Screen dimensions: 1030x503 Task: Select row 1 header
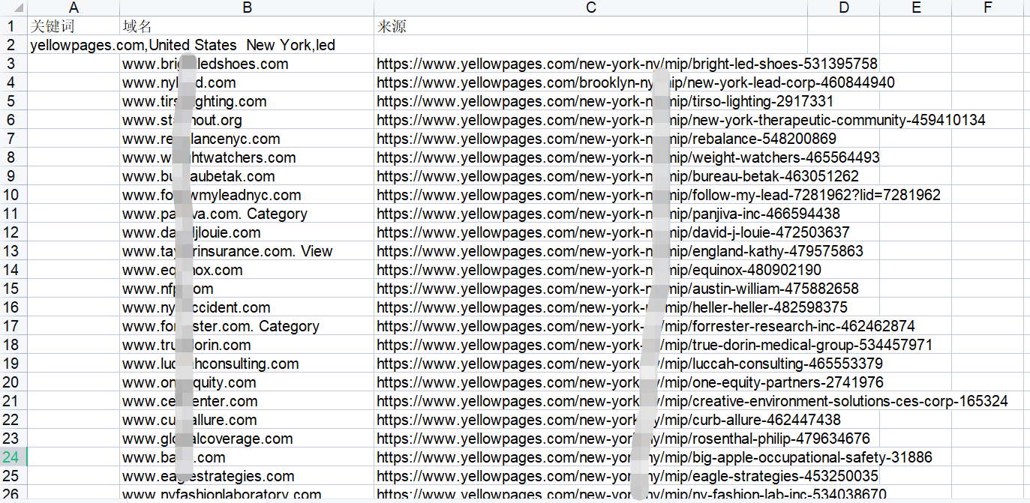13,25
